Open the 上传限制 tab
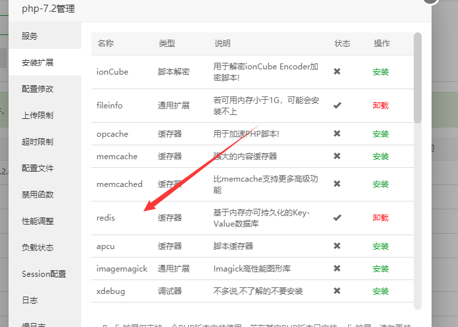 [45, 115]
